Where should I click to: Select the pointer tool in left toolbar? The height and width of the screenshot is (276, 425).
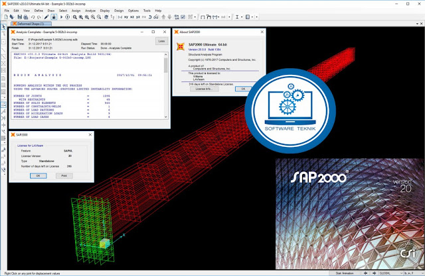tap(3, 26)
